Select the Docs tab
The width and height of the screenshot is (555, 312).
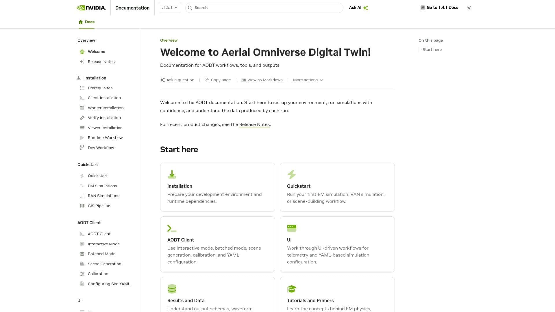click(86, 22)
